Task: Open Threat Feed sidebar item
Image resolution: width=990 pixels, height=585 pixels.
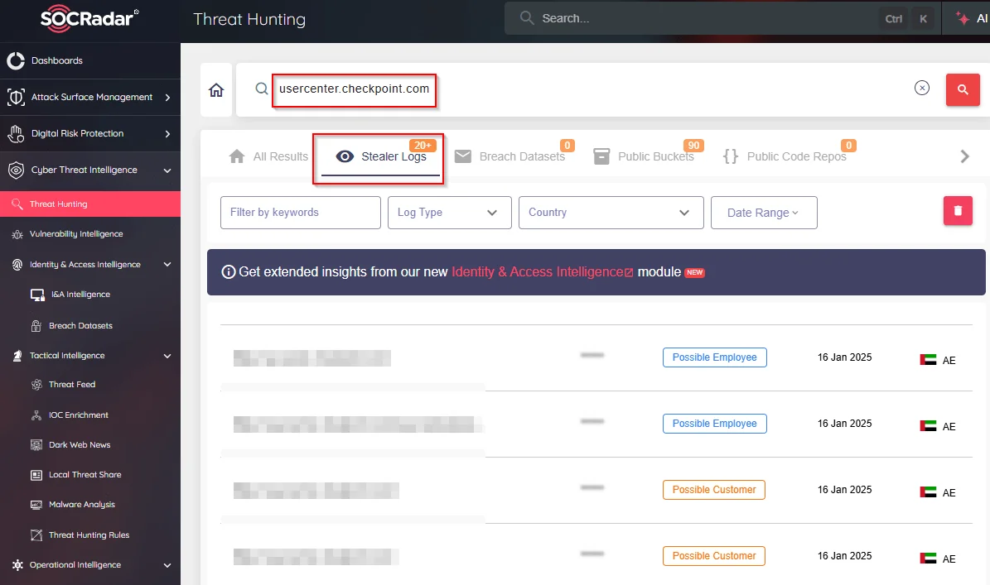Action: click(72, 385)
